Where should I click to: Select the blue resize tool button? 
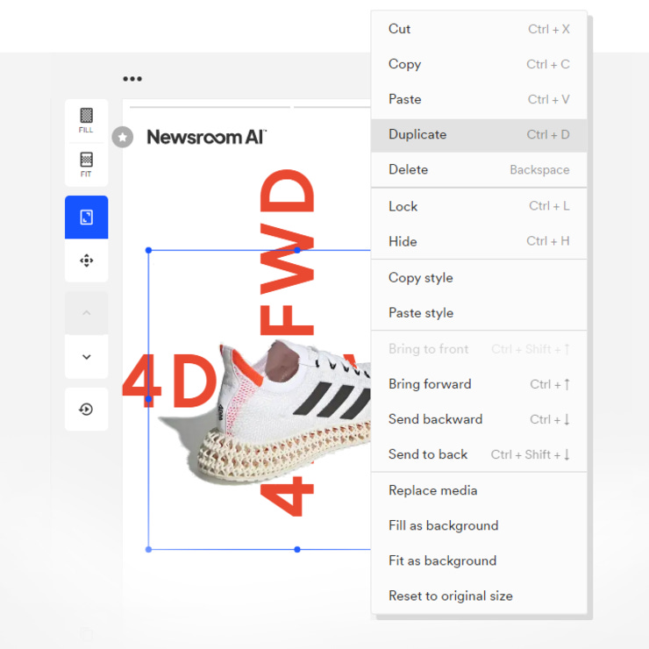[x=86, y=217]
